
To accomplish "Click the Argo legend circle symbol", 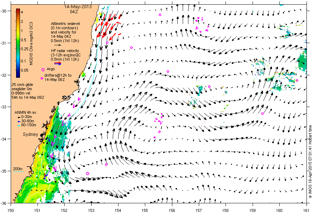I will coord(43,70).
